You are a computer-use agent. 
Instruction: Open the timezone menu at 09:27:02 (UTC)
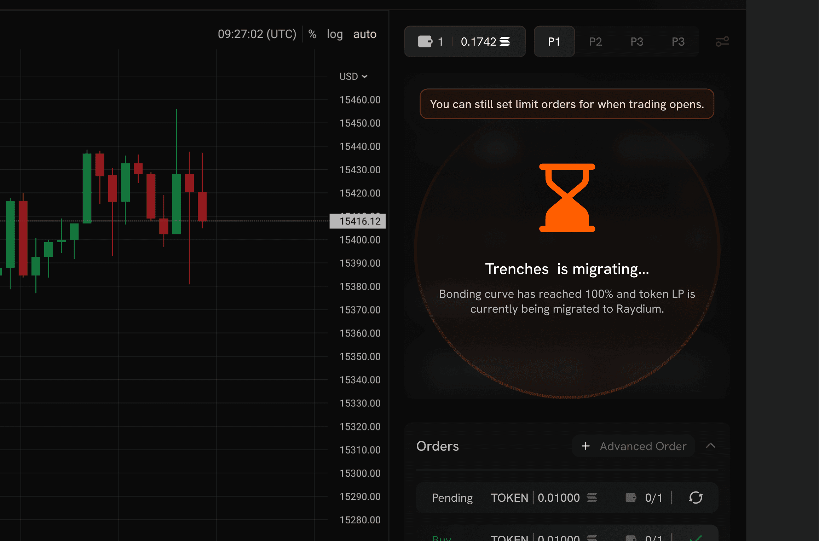(x=257, y=34)
